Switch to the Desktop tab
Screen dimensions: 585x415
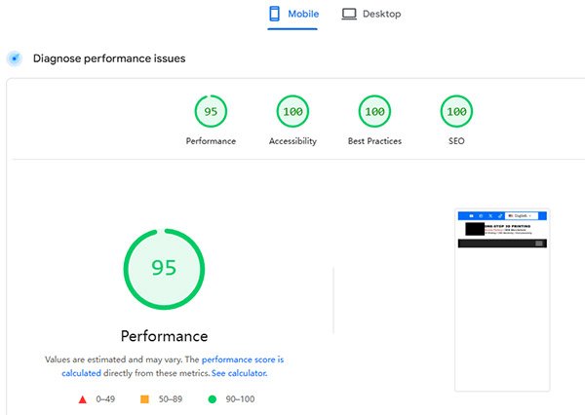(x=370, y=15)
